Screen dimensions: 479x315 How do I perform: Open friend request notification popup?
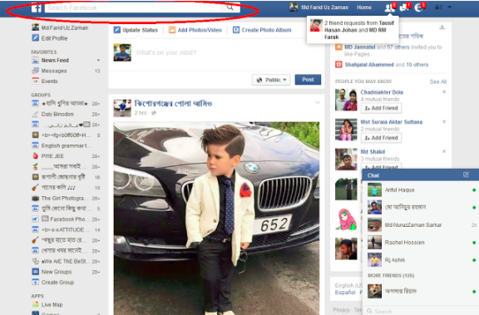click(x=353, y=30)
